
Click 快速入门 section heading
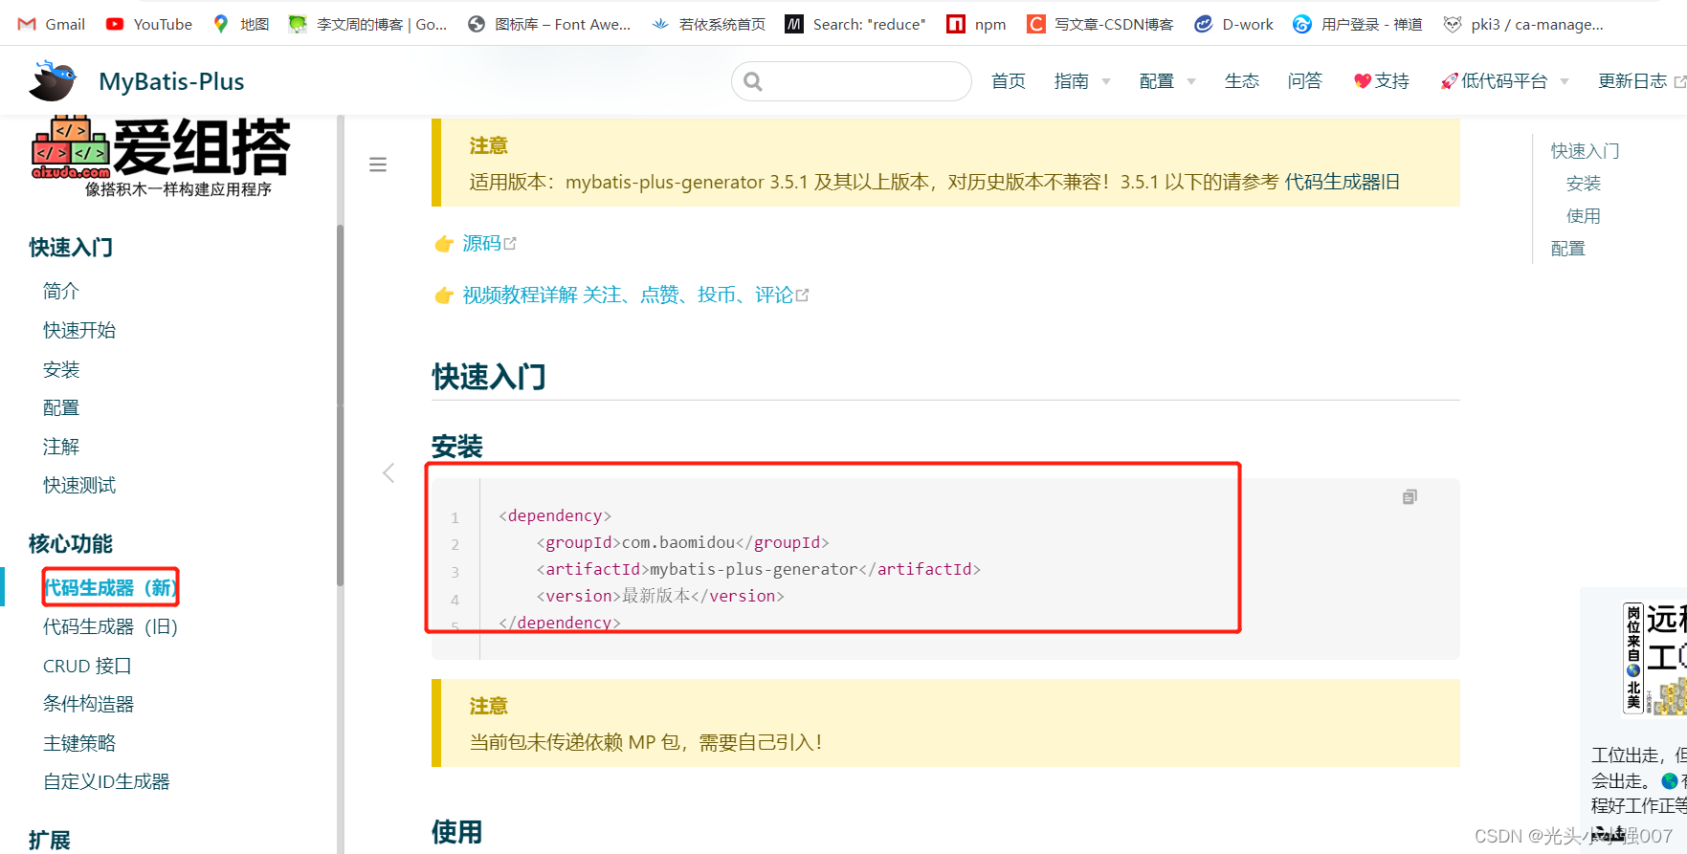489,377
